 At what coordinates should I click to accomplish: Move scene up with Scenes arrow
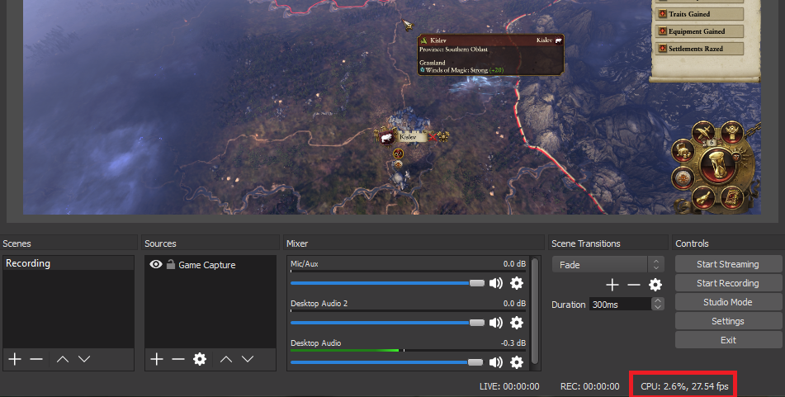pyautogui.click(x=63, y=359)
